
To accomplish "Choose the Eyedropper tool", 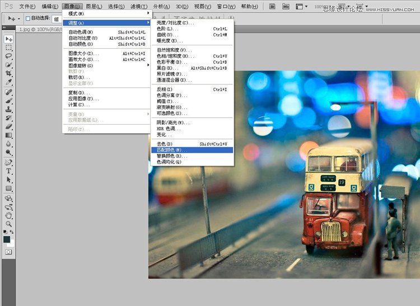I will point(9,82).
